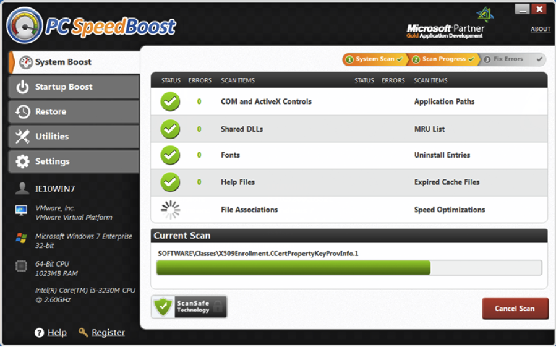Select the Fix Errors step
The height and width of the screenshot is (347, 556).
513,59
